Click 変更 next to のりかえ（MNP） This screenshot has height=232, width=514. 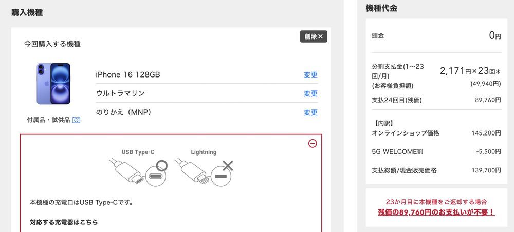coord(310,112)
